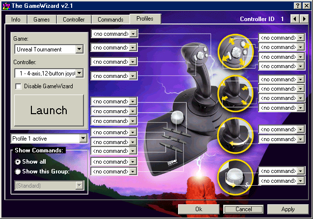This screenshot has width=313, height=219.
Task: Click the Show Commands: group label
Action: tap(39, 150)
